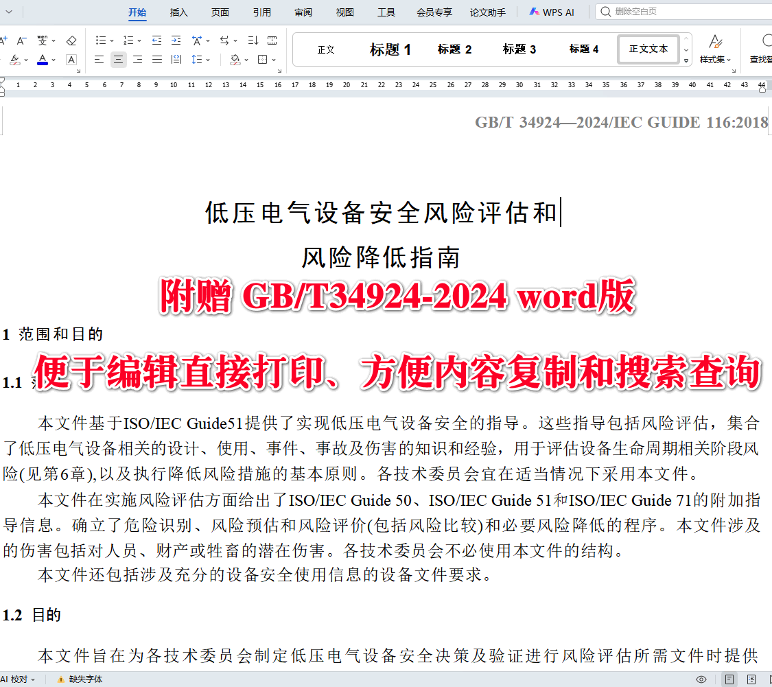
Task: Open the paragraph settings dialog launcher
Action: click(x=280, y=71)
